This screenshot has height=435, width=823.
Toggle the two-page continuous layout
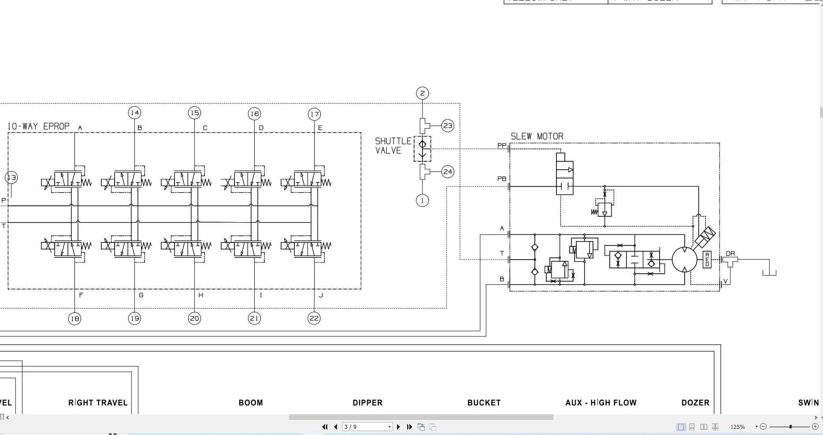click(715, 427)
